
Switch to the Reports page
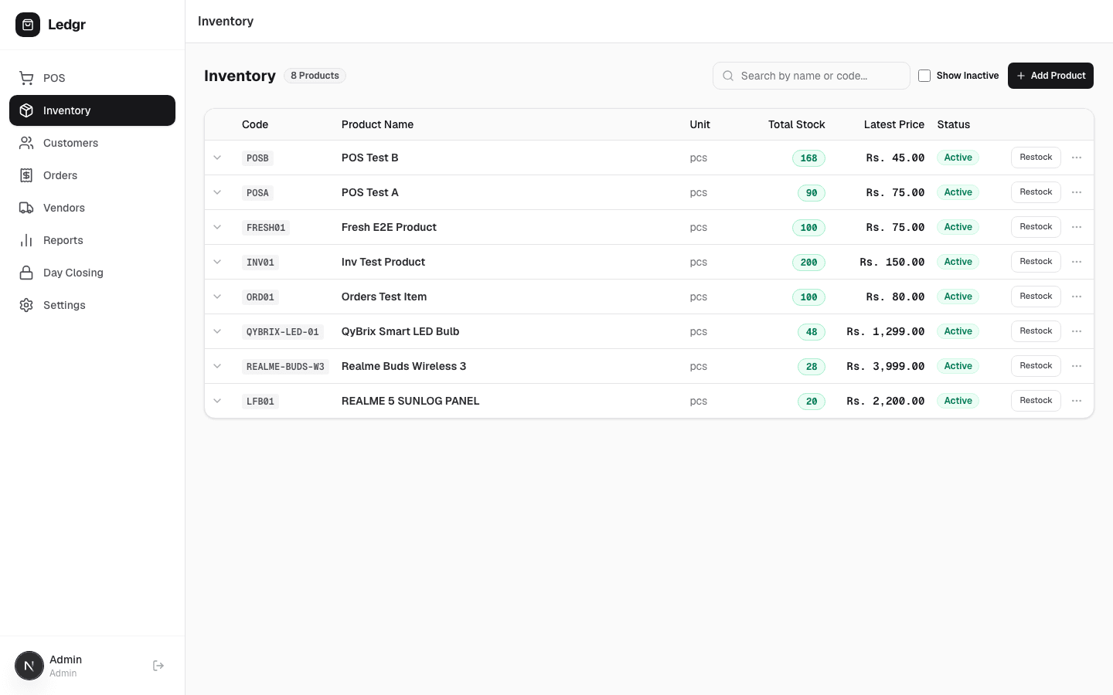click(x=92, y=240)
